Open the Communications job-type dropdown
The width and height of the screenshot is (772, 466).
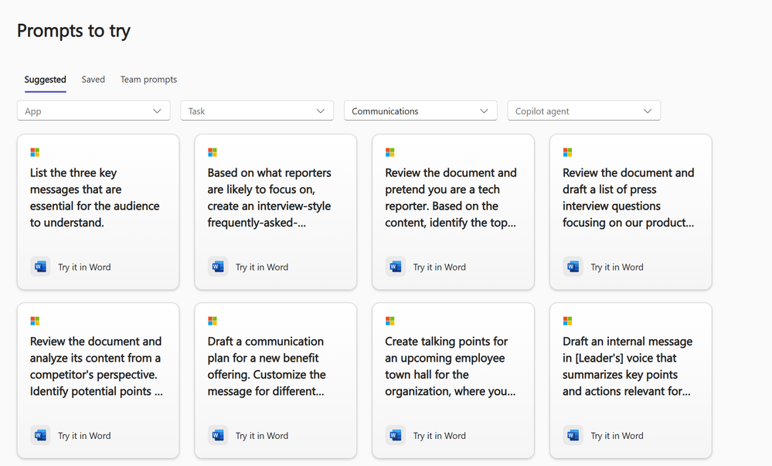420,111
